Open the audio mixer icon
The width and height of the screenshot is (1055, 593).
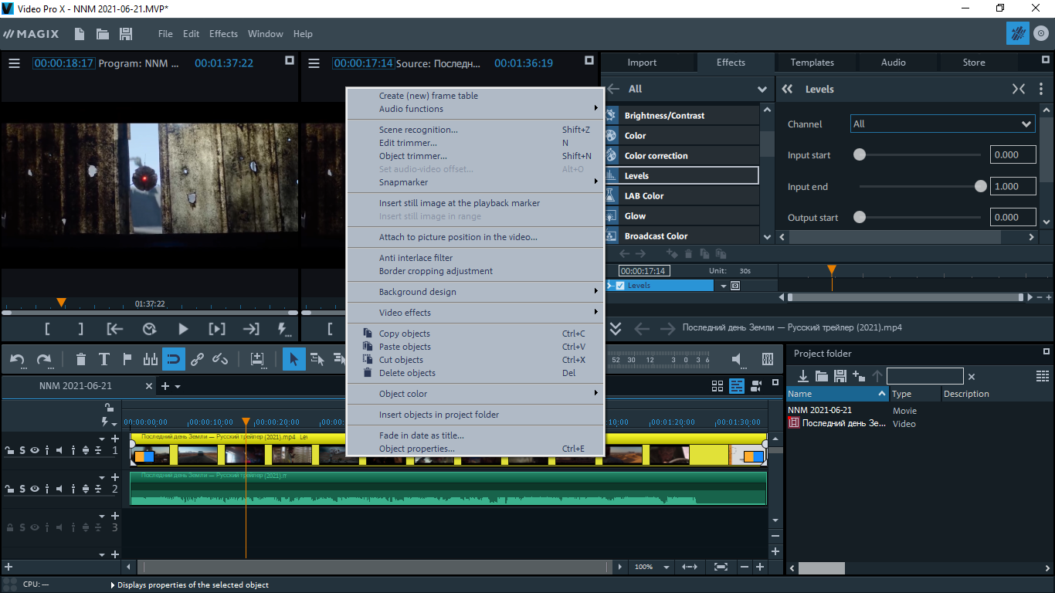pyautogui.click(x=767, y=359)
